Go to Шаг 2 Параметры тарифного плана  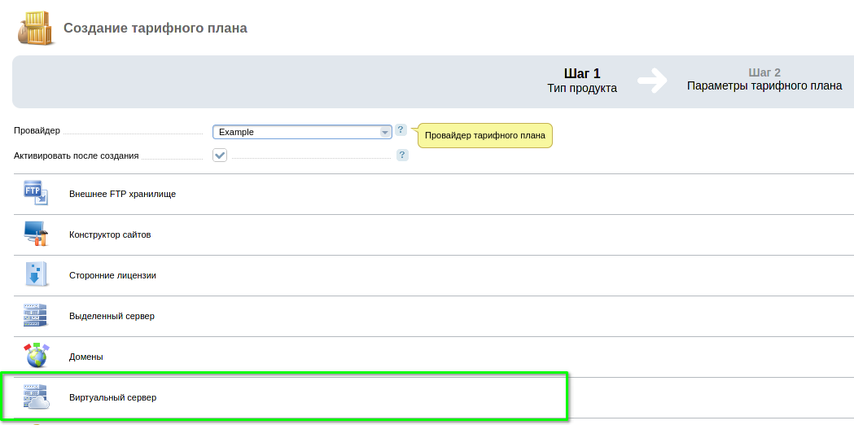click(764, 81)
